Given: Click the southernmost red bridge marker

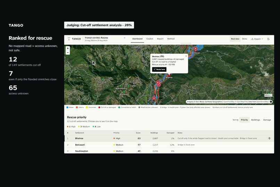Looking at the screenshot, I should tap(154, 98).
